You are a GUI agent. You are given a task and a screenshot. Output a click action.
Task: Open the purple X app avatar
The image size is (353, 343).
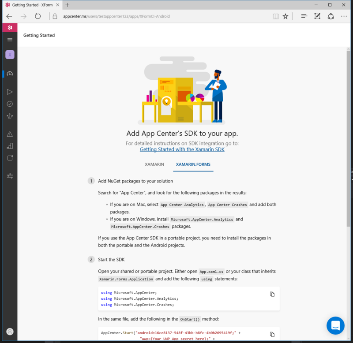coord(10,55)
